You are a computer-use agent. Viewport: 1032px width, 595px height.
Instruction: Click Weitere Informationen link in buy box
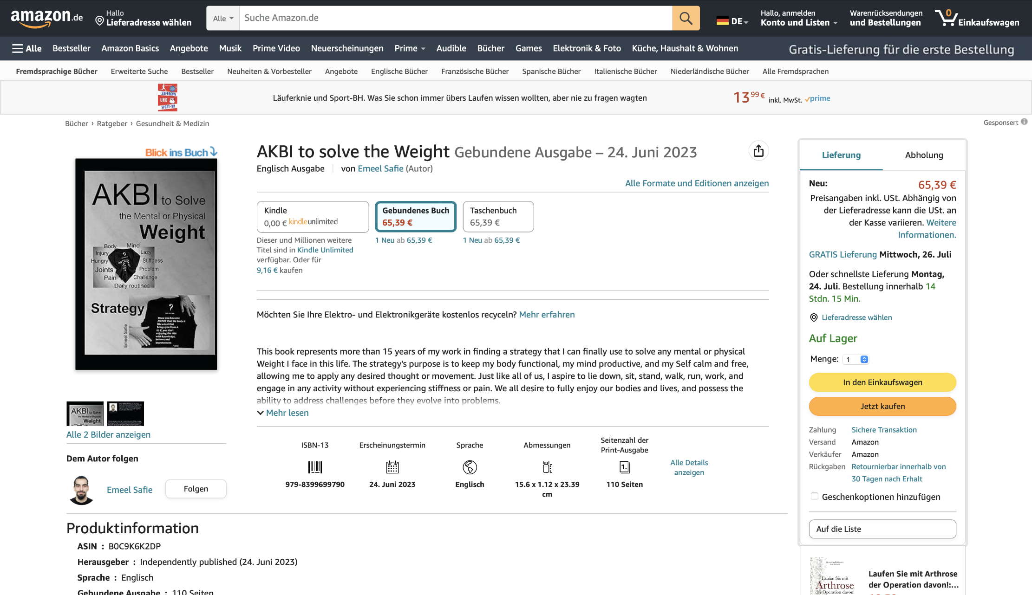pyautogui.click(x=927, y=229)
